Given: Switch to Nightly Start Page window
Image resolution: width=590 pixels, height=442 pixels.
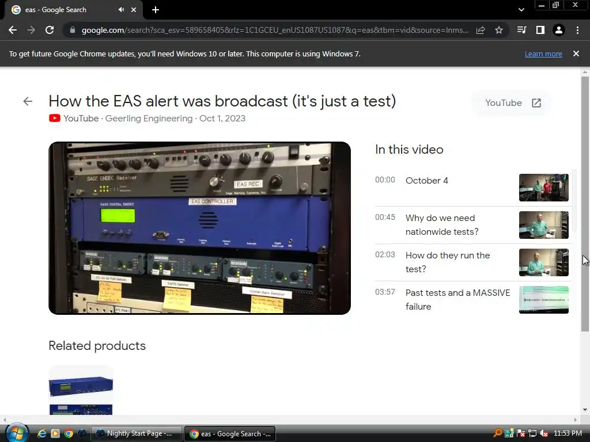Looking at the screenshot, I should [137, 433].
